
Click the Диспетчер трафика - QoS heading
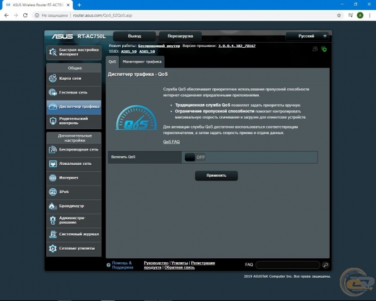click(138, 74)
